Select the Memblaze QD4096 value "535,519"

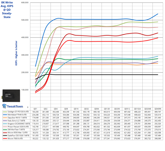pyautogui.click(x=158, y=115)
